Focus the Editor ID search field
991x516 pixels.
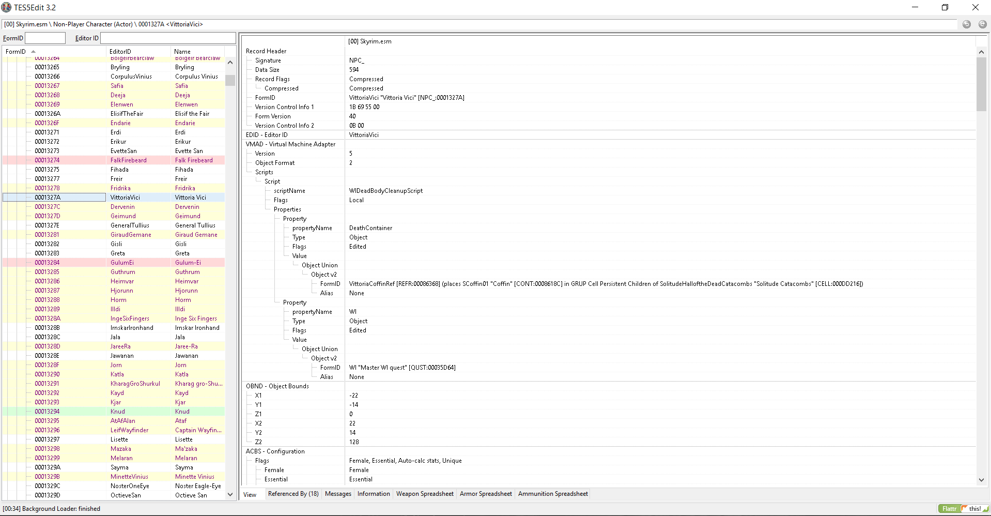pos(168,38)
